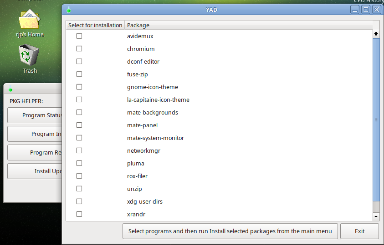Screen dimensions: 384x245
Task: Open Program Status in PKG Helper
Action: click(36, 115)
